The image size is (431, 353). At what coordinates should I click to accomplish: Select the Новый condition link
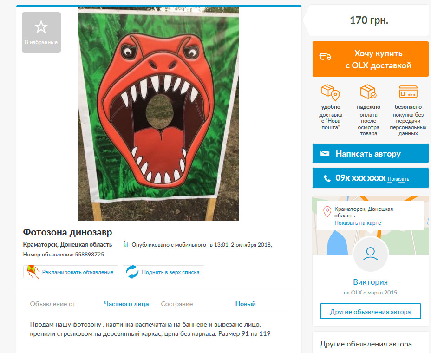(246, 304)
